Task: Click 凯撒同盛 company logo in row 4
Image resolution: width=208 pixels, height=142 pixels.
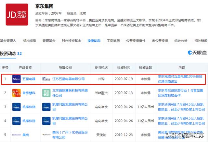Action: tap(46, 121)
